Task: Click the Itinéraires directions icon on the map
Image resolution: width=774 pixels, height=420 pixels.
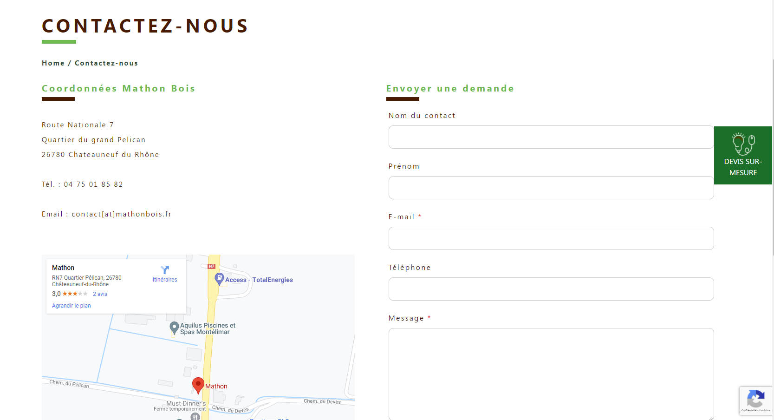Action: [x=165, y=270]
